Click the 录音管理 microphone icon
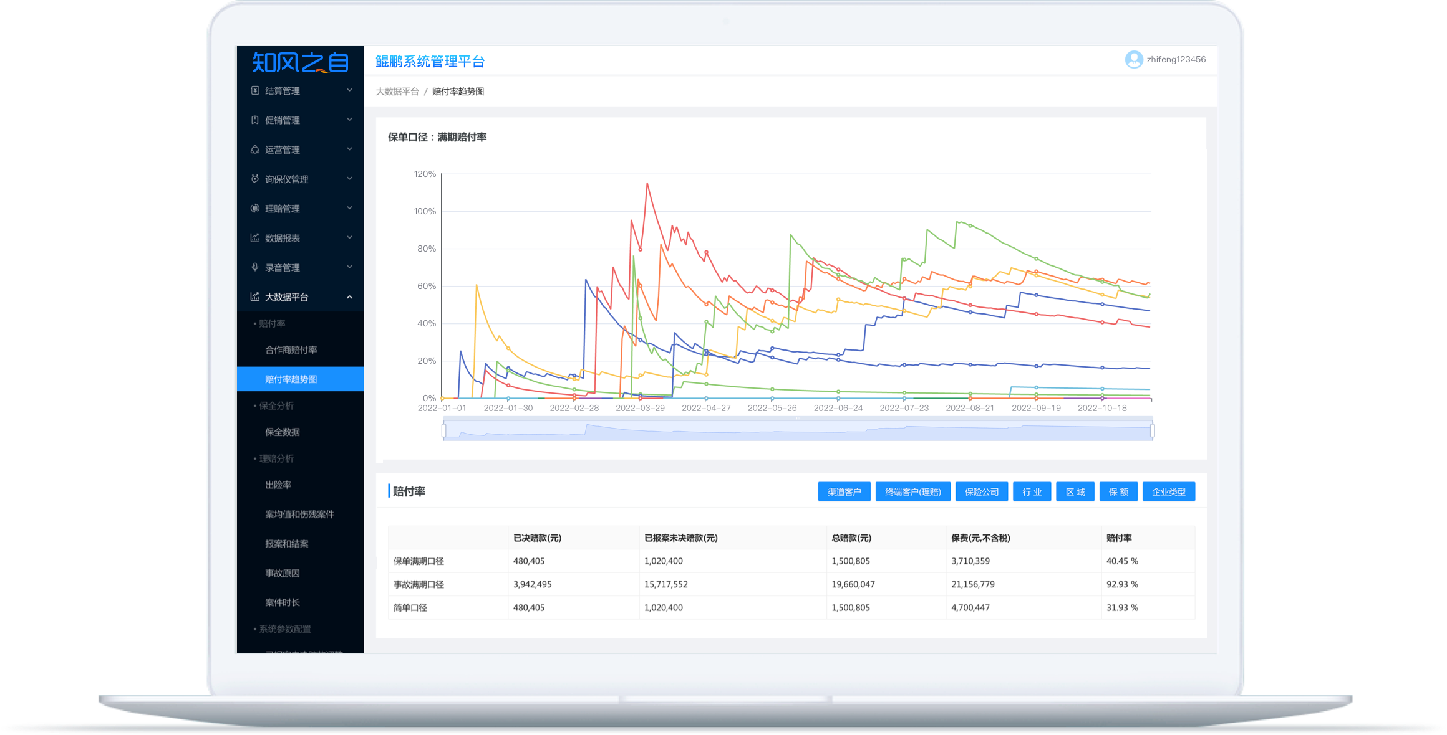 coord(254,267)
